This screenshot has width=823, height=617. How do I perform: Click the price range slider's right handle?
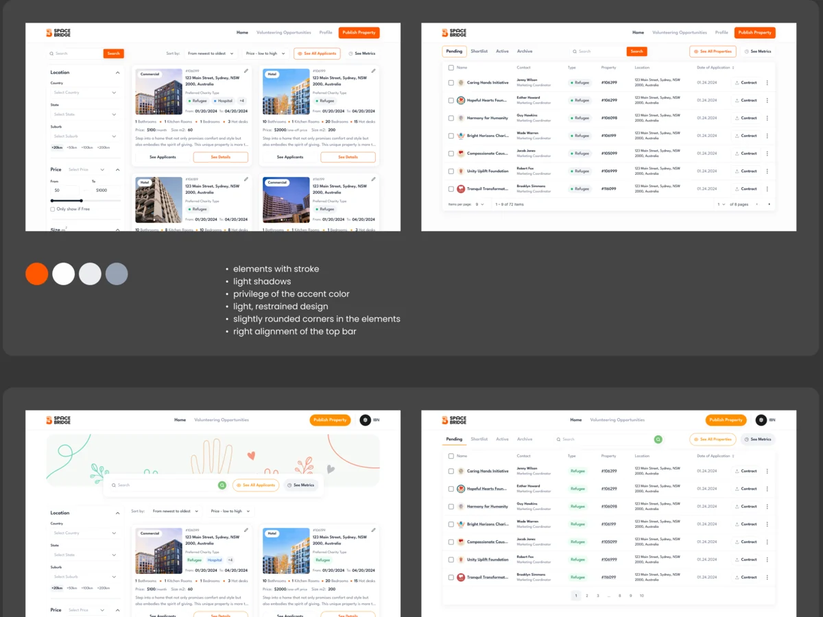click(82, 201)
